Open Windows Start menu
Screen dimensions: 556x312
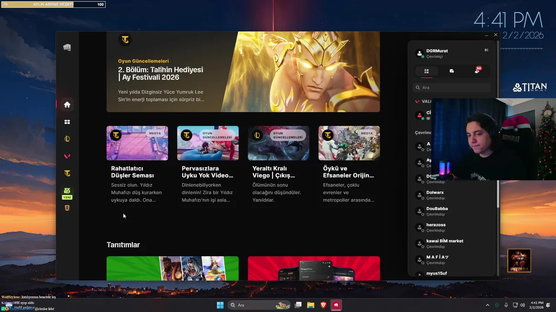(x=220, y=305)
